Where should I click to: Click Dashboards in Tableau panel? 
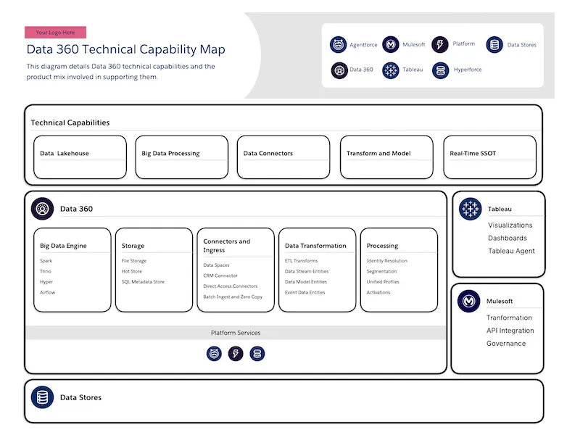coord(508,238)
